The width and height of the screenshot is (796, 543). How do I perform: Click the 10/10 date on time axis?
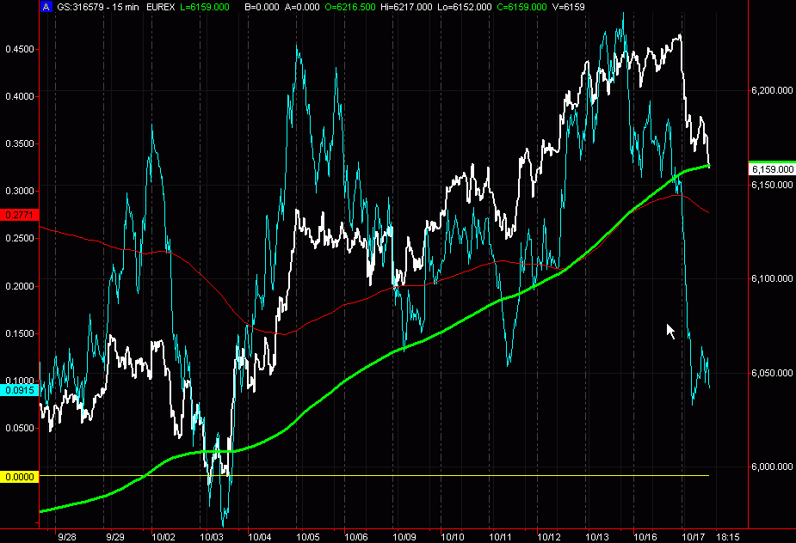tap(453, 537)
